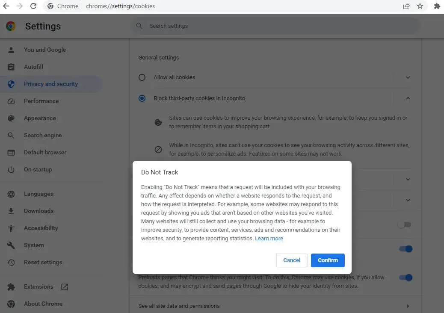Toggle the preload pages switch
The width and height of the screenshot is (444, 313).
coord(406,278)
